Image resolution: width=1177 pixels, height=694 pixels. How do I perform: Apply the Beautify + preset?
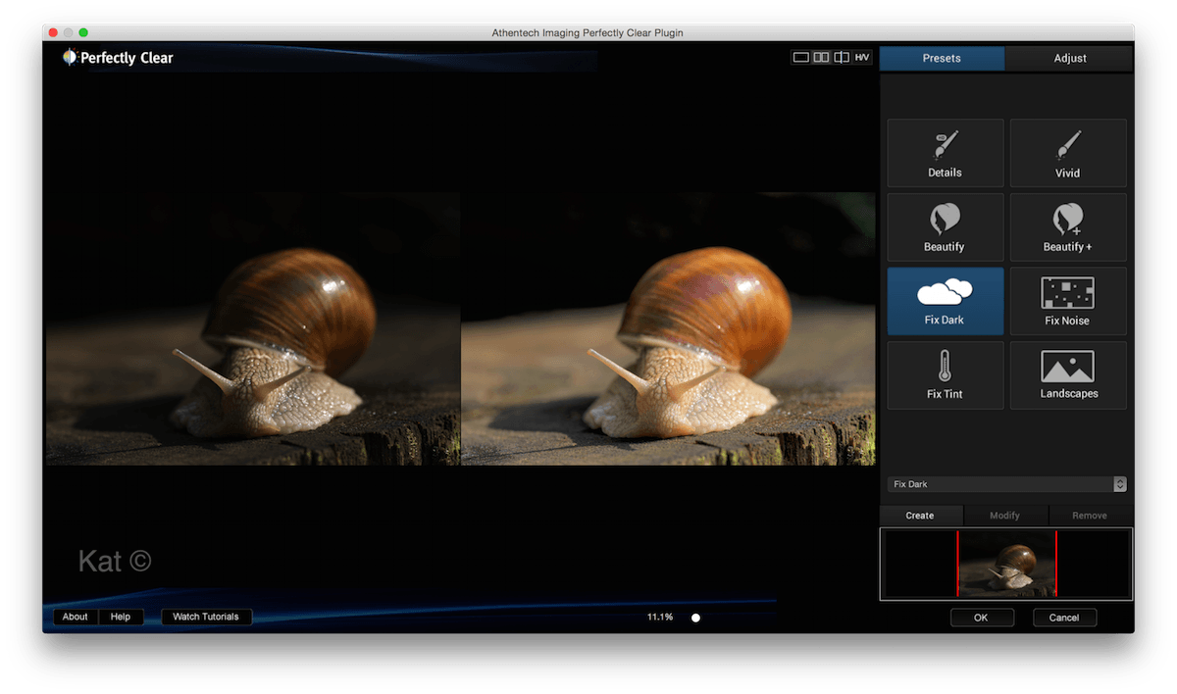pyautogui.click(x=1068, y=226)
